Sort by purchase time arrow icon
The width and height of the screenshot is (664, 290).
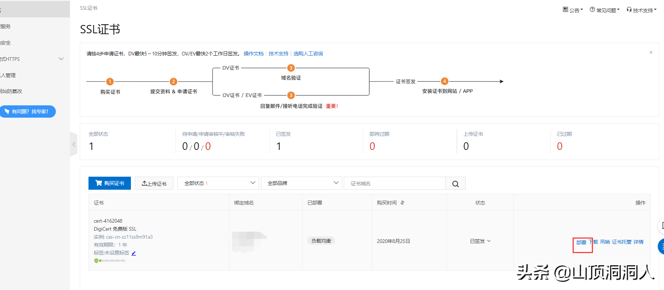402,203
